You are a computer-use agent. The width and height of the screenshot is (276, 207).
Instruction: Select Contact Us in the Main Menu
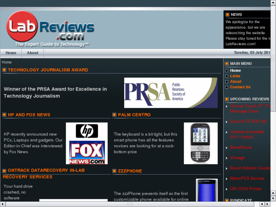click(x=240, y=87)
